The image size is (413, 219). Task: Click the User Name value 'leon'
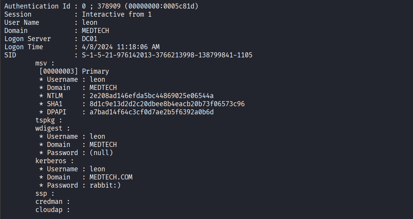(x=90, y=22)
